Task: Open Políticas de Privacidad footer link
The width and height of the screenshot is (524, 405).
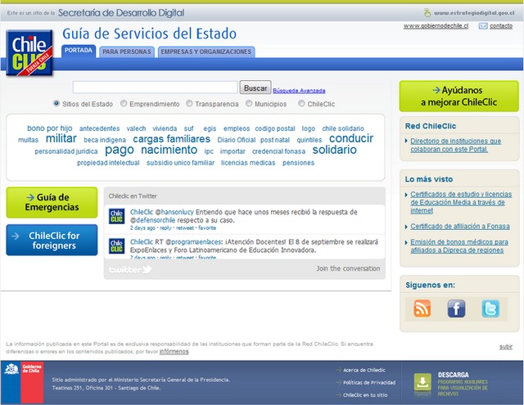Action: click(369, 383)
